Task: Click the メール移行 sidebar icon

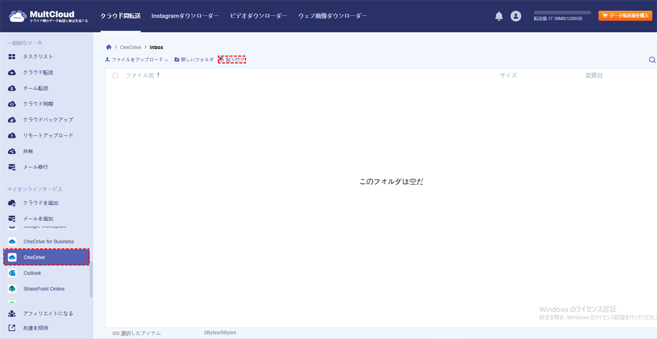Action: (x=12, y=167)
